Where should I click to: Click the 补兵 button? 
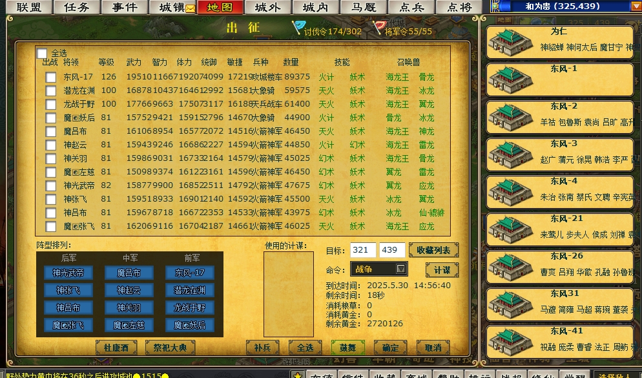tap(262, 348)
